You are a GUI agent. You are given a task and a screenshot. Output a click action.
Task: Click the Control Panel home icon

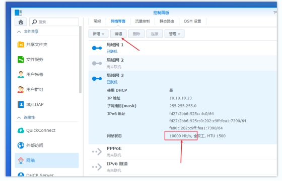coord(21,22)
